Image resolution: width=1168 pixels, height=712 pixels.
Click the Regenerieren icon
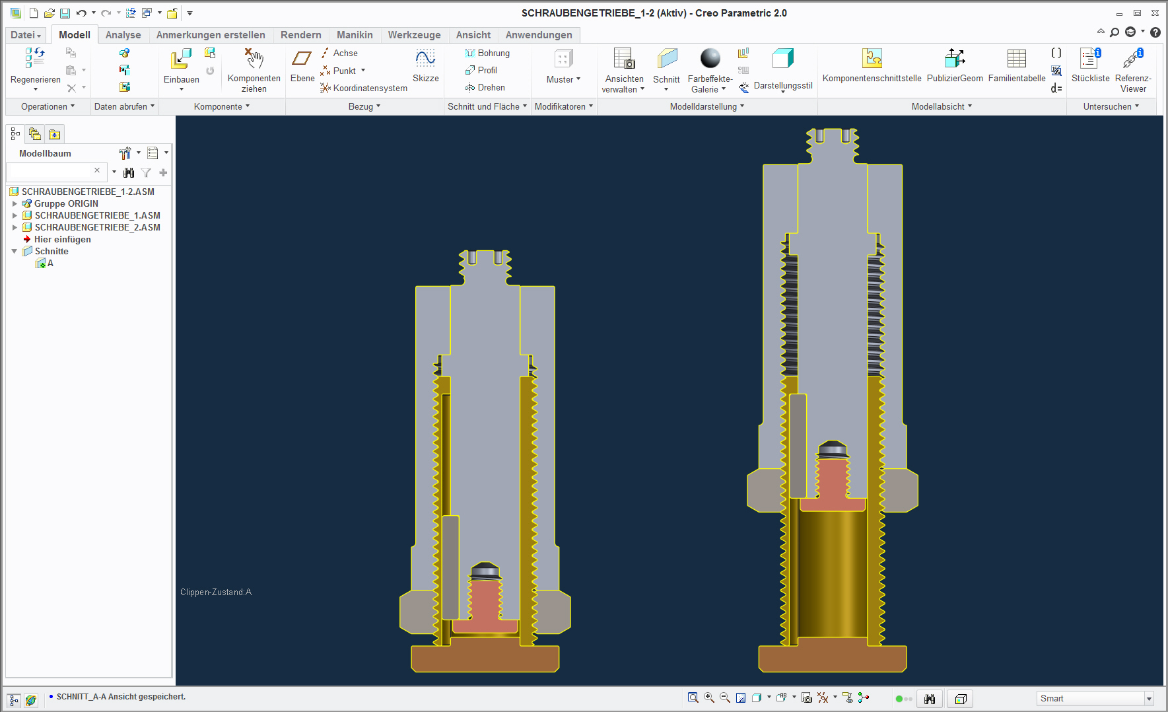[x=35, y=58]
